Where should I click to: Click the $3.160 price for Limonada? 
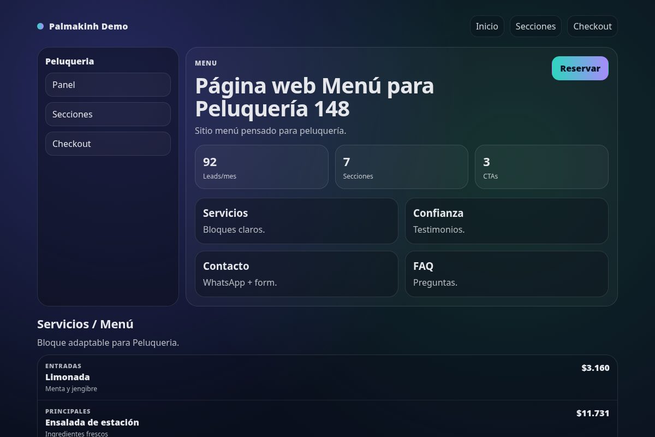click(x=595, y=368)
